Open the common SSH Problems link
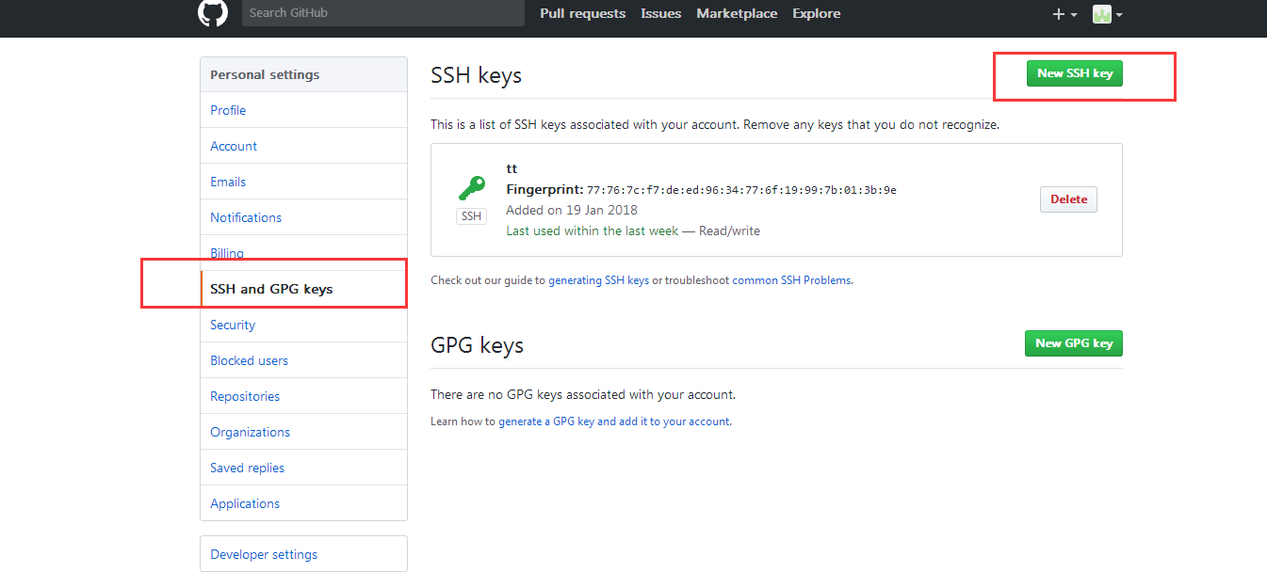Image resolution: width=1267 pixels, height=572 pixels. [x=792, y=280]
